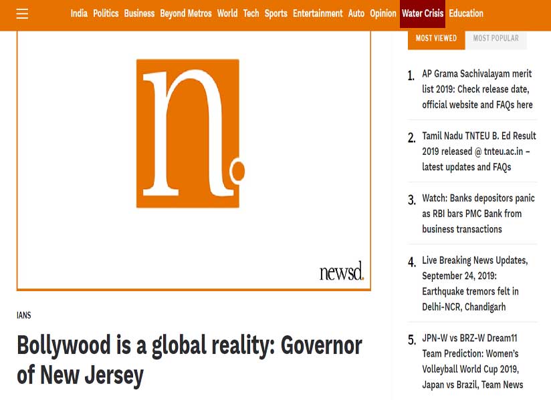Select the Auto nav item

click(356, 13)
